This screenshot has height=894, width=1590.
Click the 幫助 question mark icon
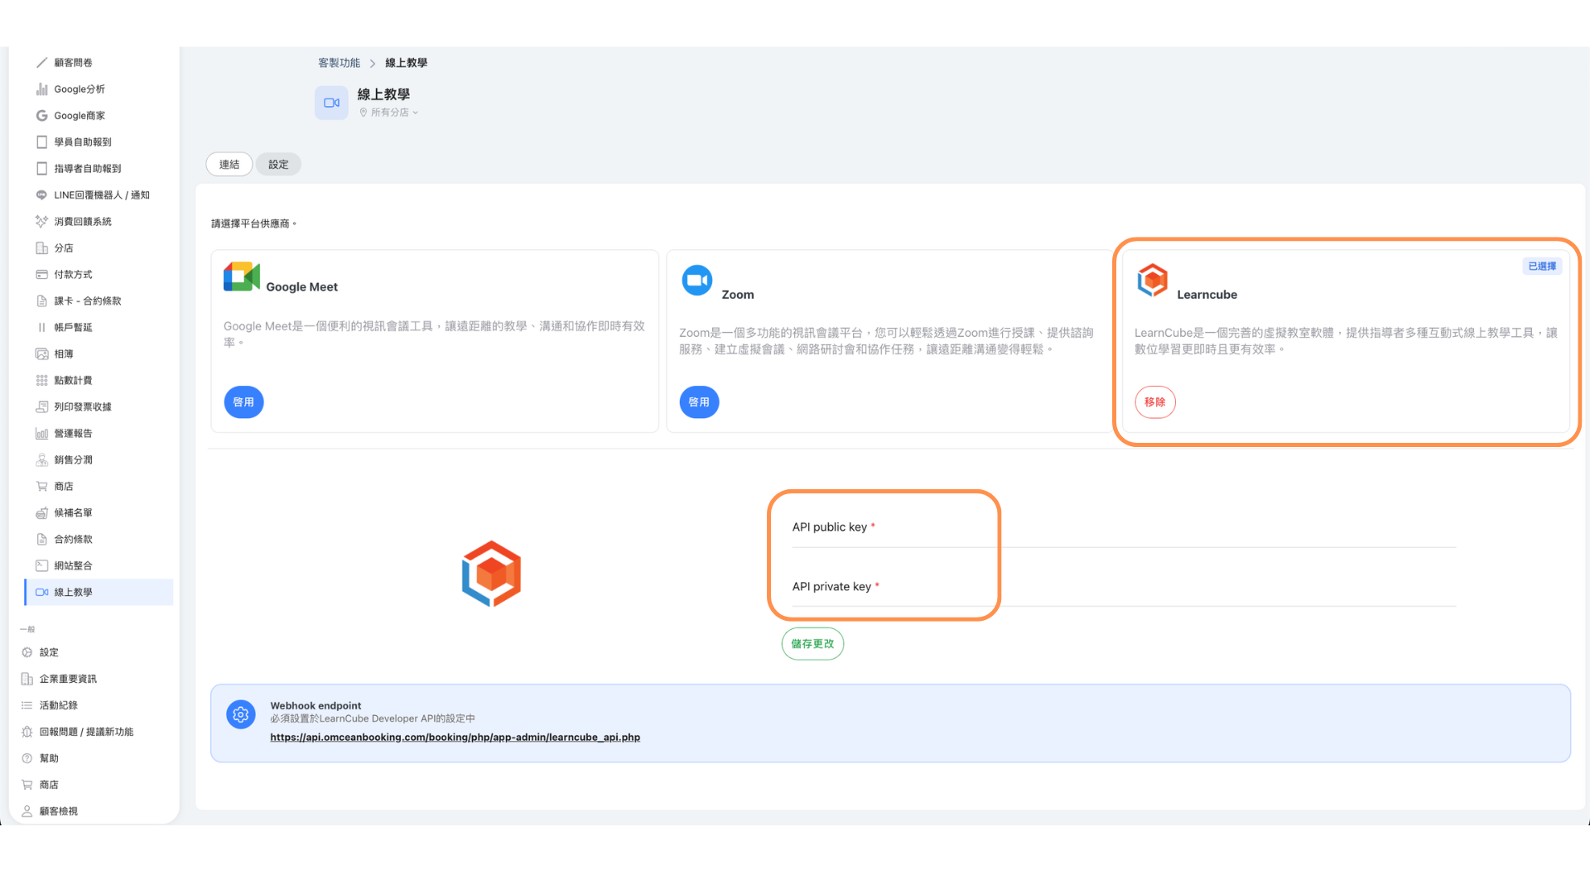pyautogui.click(x=26, y=758)
